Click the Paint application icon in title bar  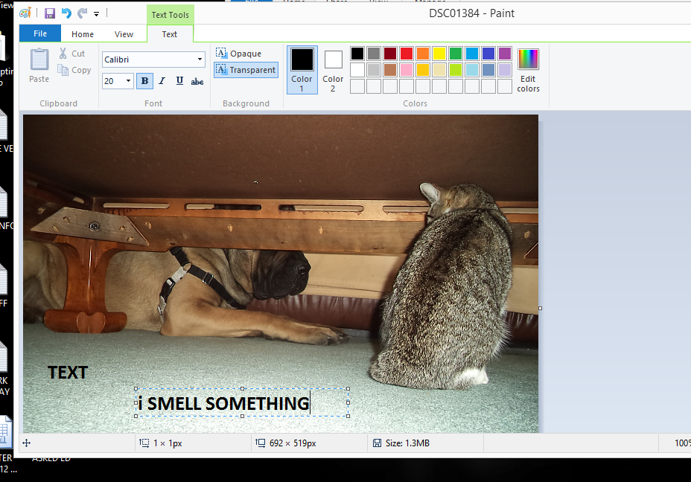(x=25, y=13)
